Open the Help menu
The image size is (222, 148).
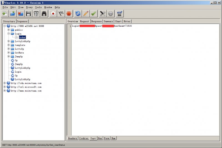click(57, 7)
